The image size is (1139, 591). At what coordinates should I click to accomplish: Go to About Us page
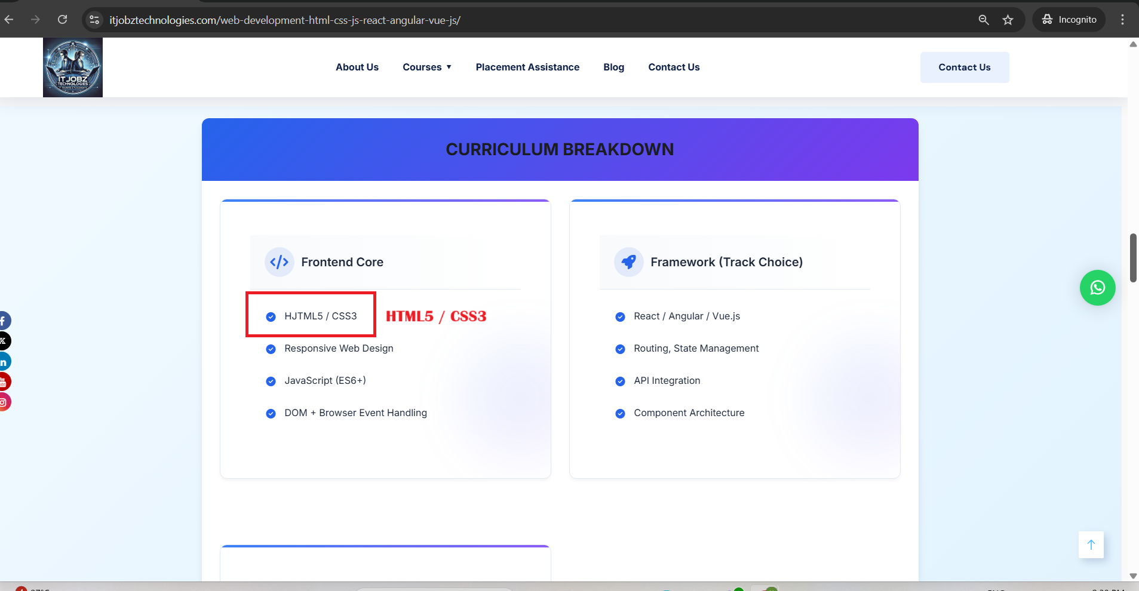click(357, 67)
